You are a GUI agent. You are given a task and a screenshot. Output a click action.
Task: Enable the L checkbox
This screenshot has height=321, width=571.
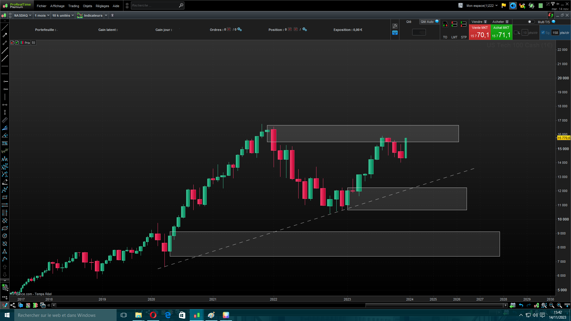click(516, 33)
